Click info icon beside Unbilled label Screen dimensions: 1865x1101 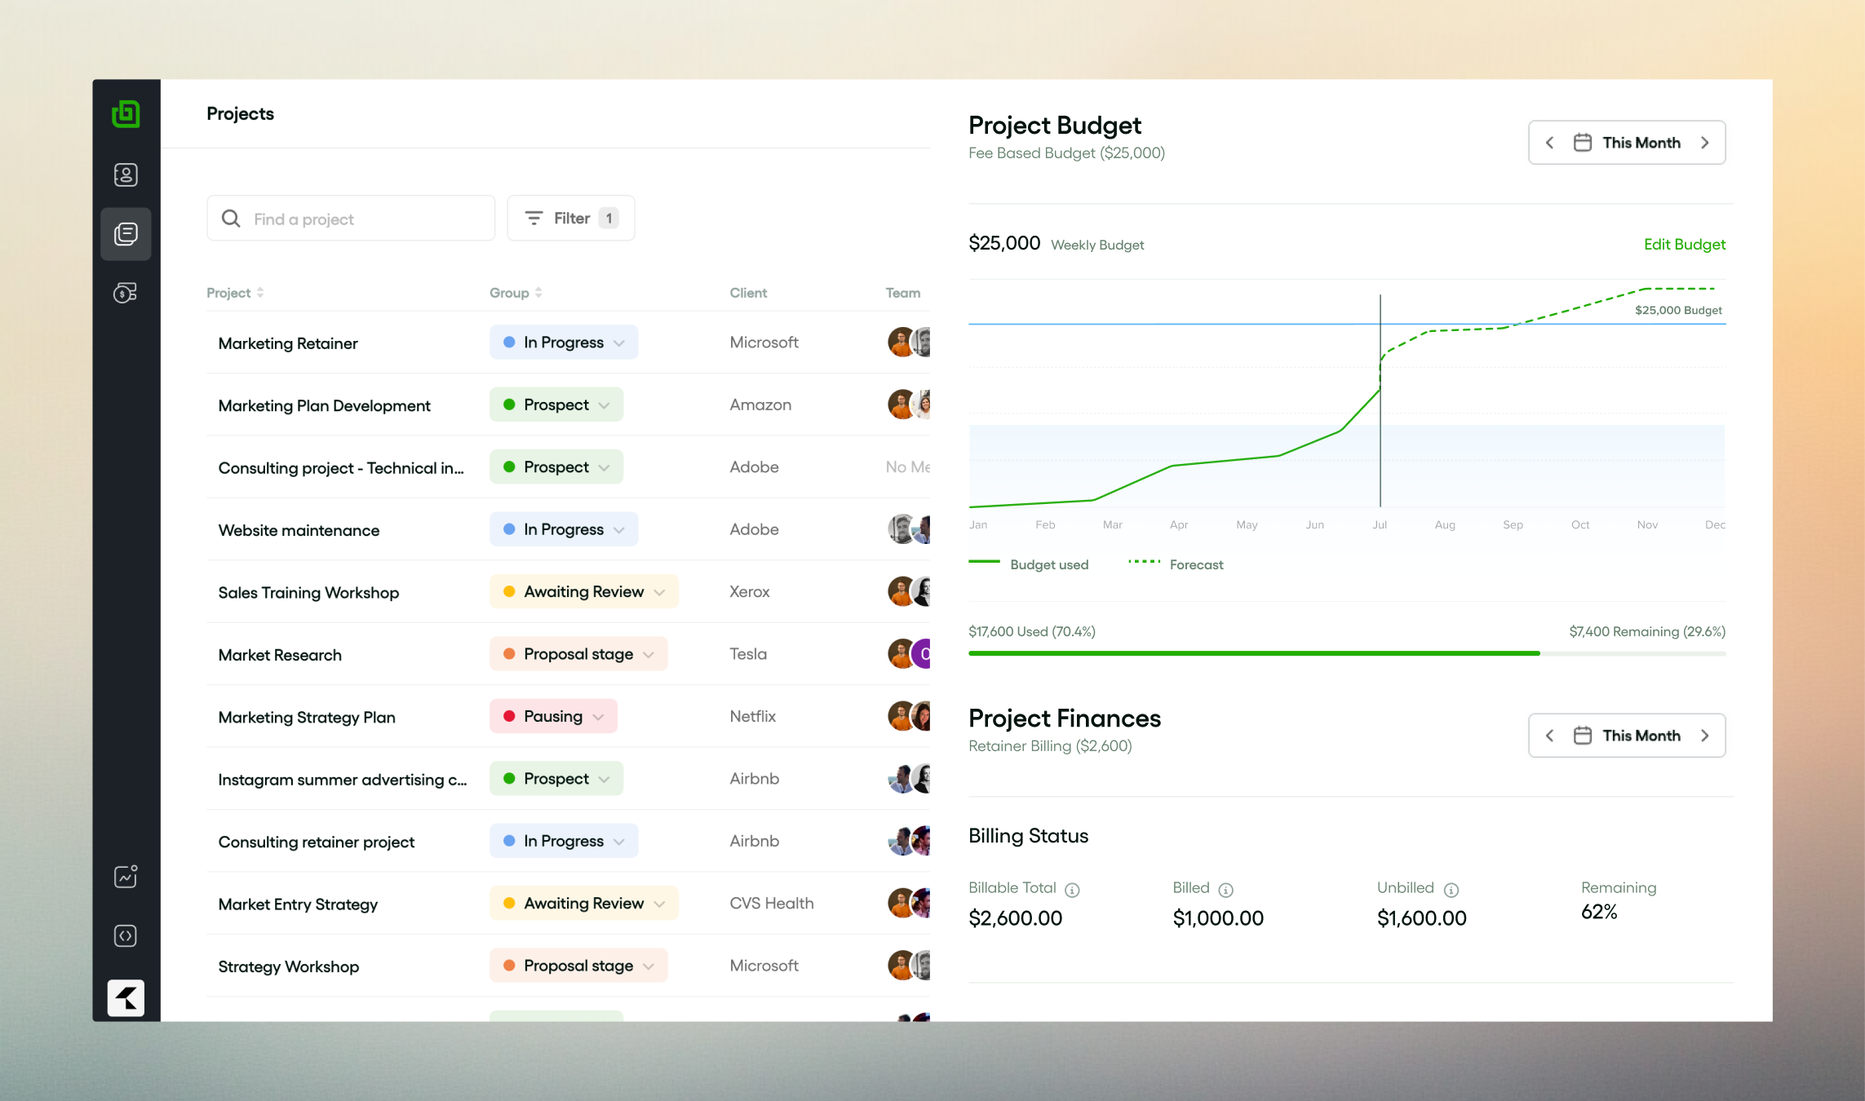[1451, 890]
